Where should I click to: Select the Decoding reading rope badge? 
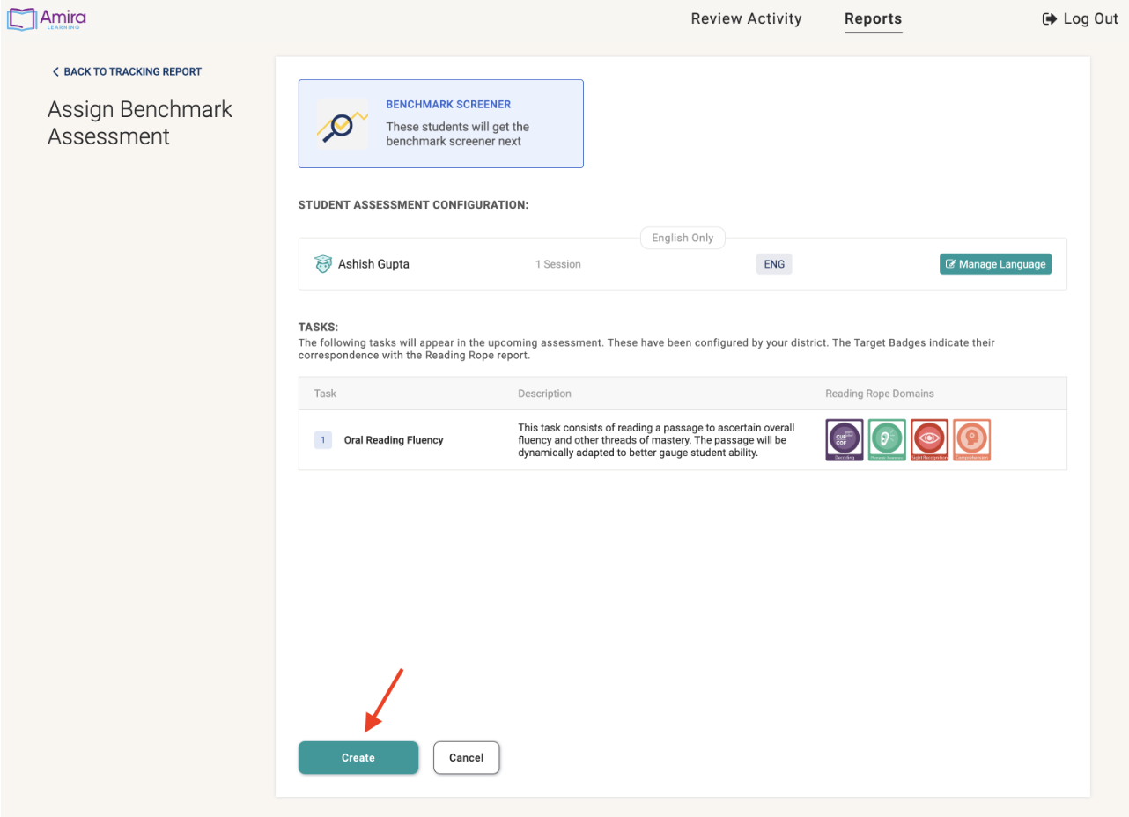[x=844, y=439]
